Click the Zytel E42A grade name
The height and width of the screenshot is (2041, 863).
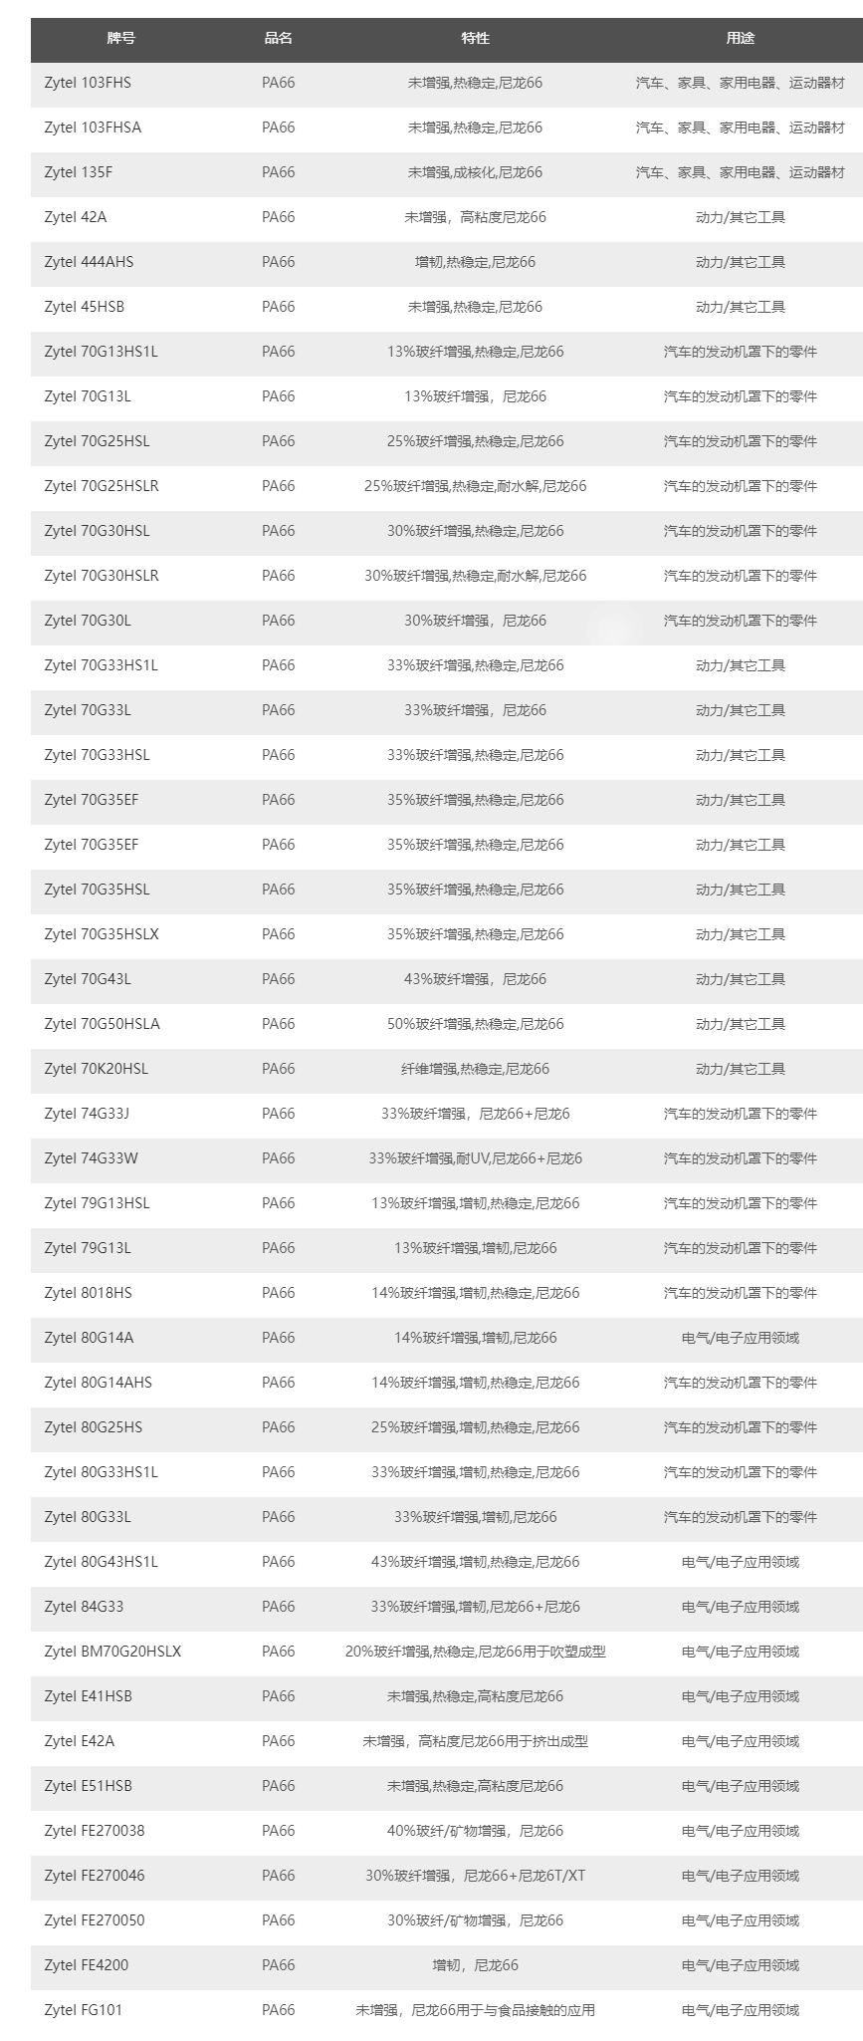pyautogui.click(x=79, y=1741)
